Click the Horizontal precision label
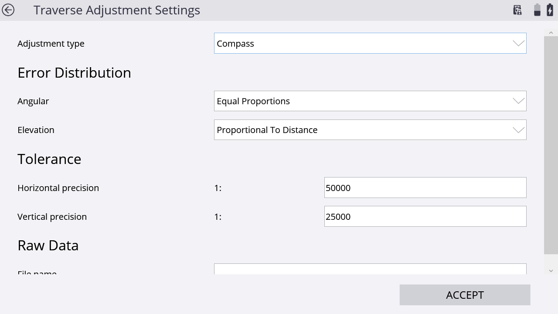Screen dimensions: 558x314 (x=58, y=188)
